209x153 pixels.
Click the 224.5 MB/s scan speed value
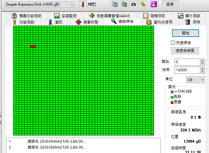[x=191, y=130]
